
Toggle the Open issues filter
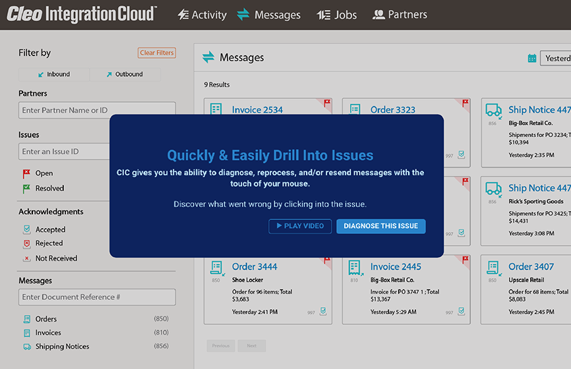44,173
